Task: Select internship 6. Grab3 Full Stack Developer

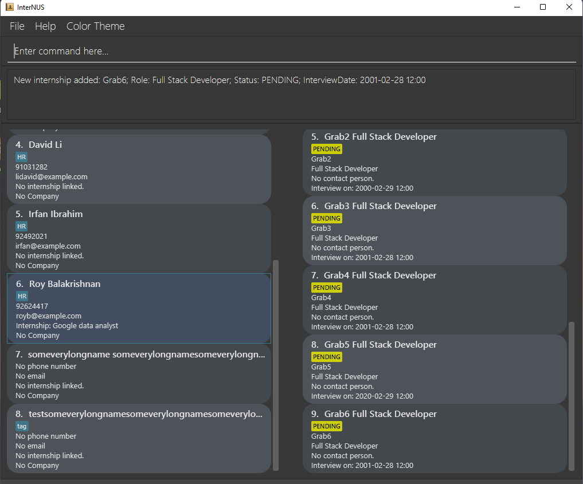Action: [435, 231]
